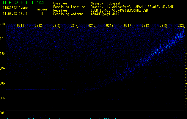Click the meteor count value 0
187x119 pixels.
pos(42,14)
